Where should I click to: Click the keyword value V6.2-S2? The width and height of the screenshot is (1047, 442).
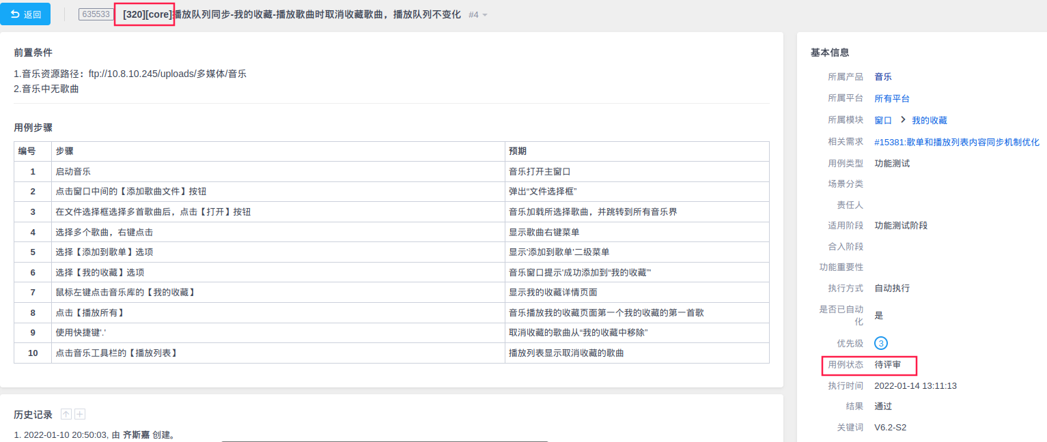pos(890,428)
